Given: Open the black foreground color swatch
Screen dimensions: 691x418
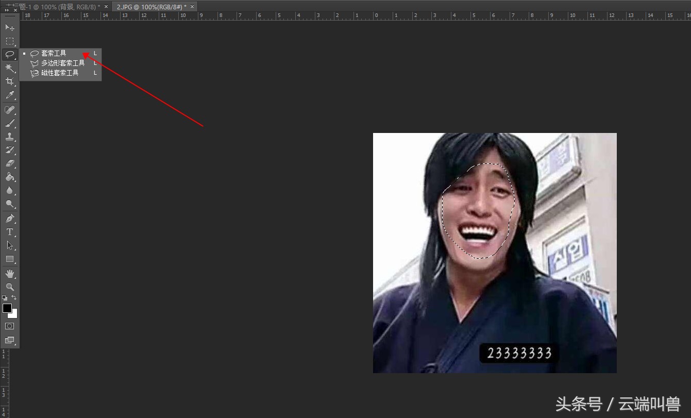Looking at the screenshot, I should click(7, 308).
